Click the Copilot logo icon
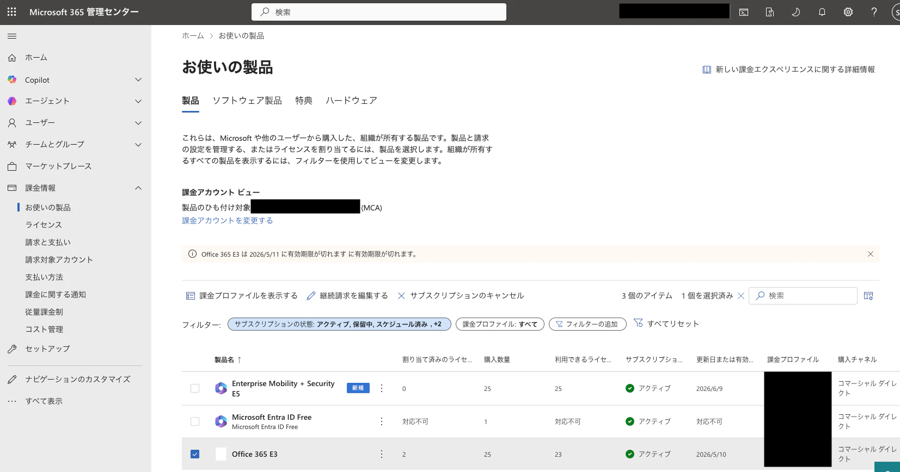This screenshot has width=900, height=472. point(12,79)
